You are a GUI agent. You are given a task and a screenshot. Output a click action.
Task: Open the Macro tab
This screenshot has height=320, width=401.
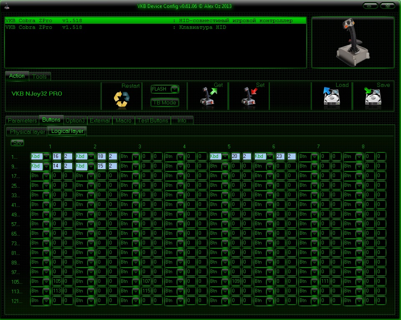pyautogui.click(x=124, y=120)
